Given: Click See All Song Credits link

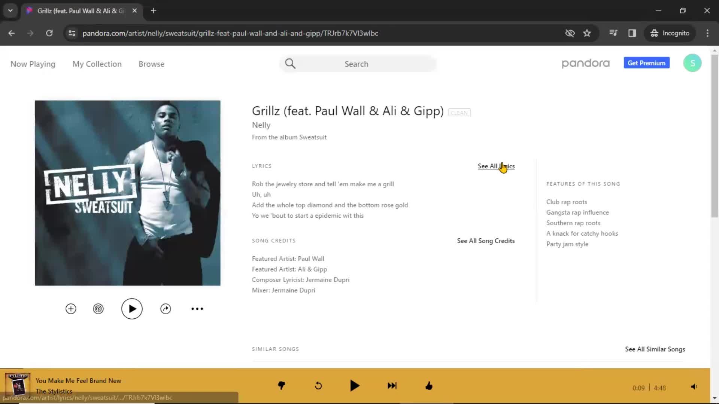Looking at the screenshot, I should coord(486,241).
